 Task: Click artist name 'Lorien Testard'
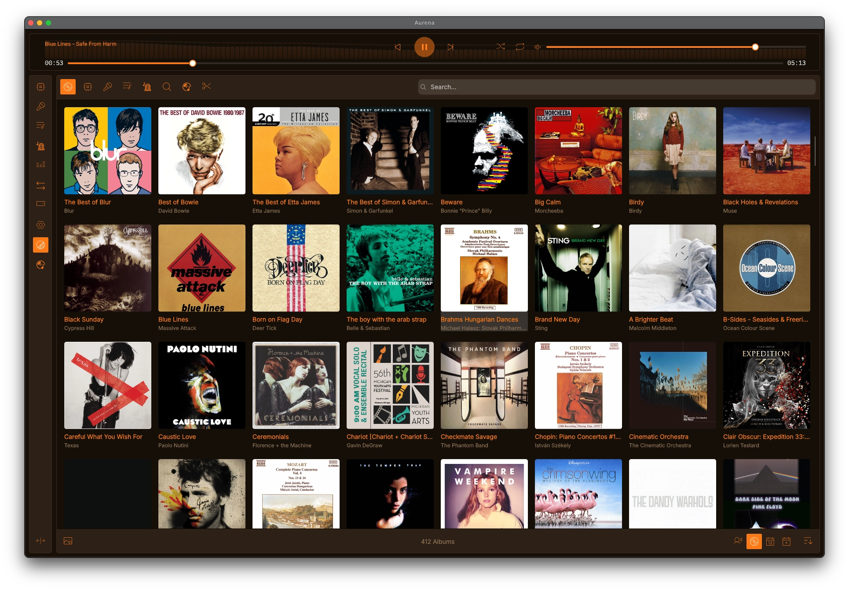(x=741, y=445)
